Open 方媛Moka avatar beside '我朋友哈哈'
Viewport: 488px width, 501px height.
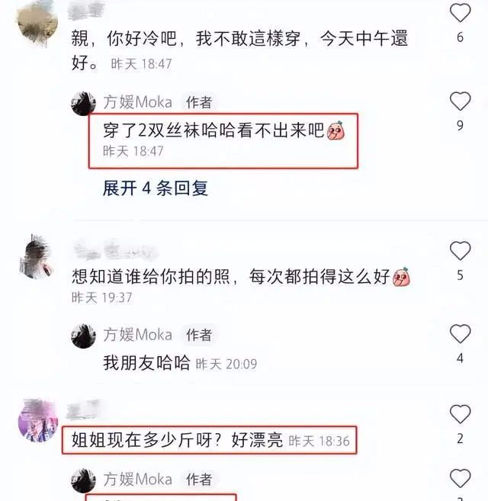tap(83, 336)
